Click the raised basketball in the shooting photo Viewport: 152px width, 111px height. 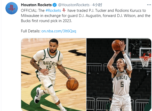point(116,45)
